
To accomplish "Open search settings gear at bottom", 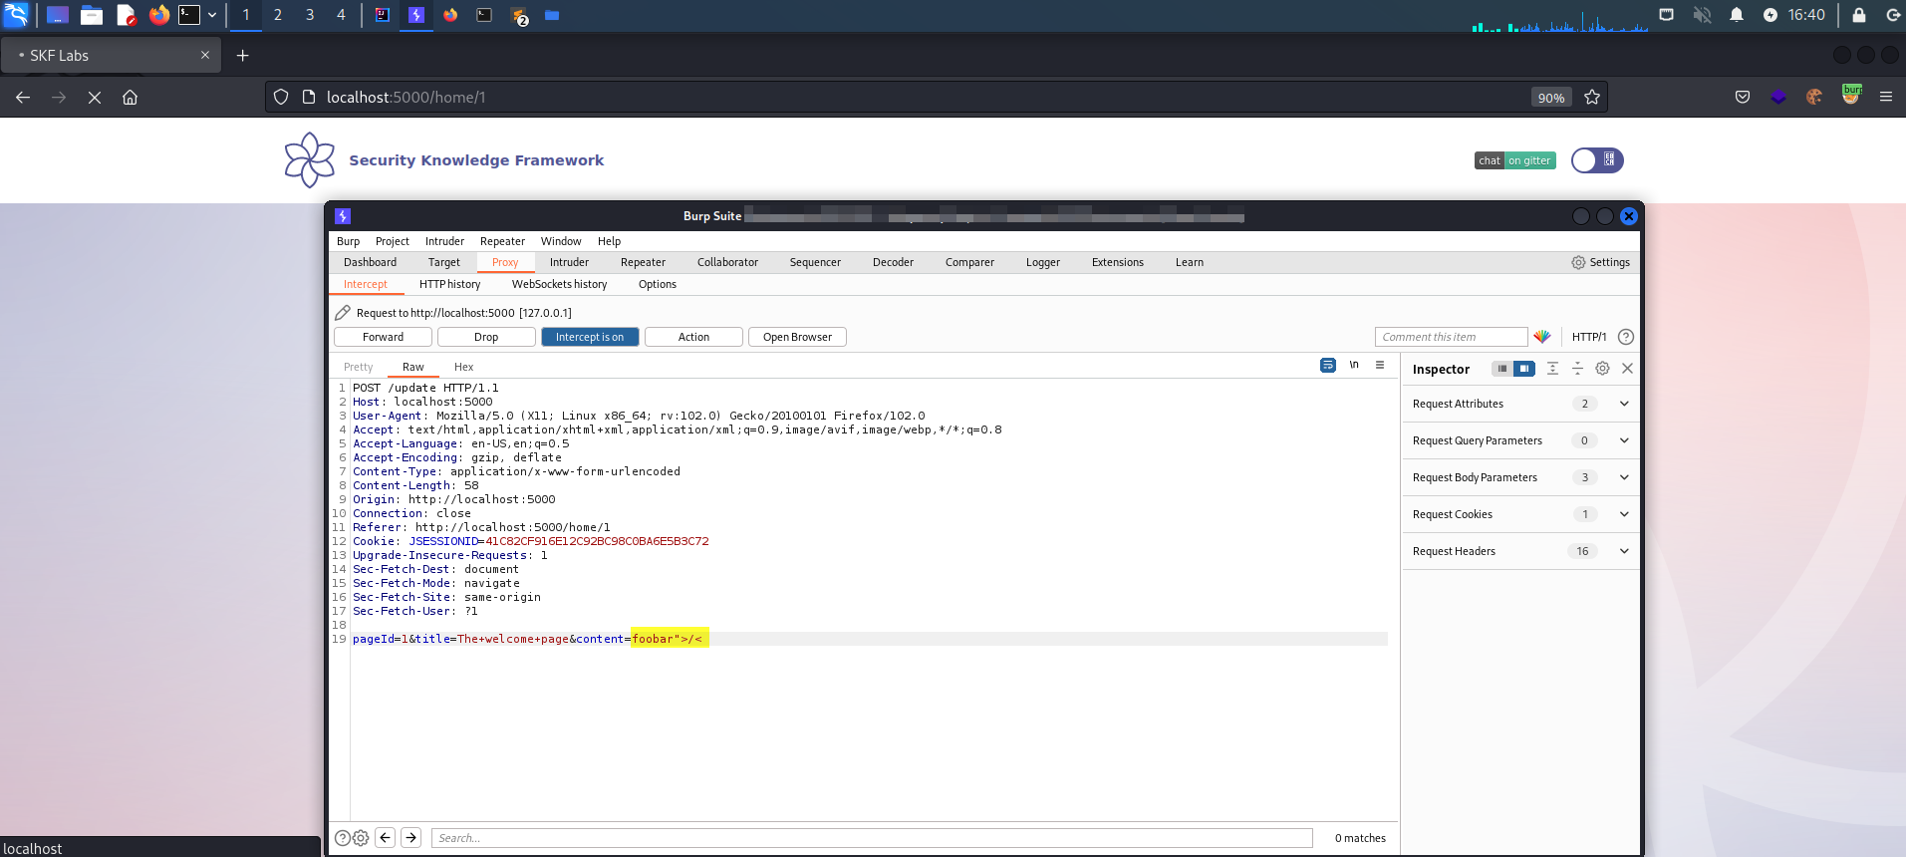I will pos(361,838).
